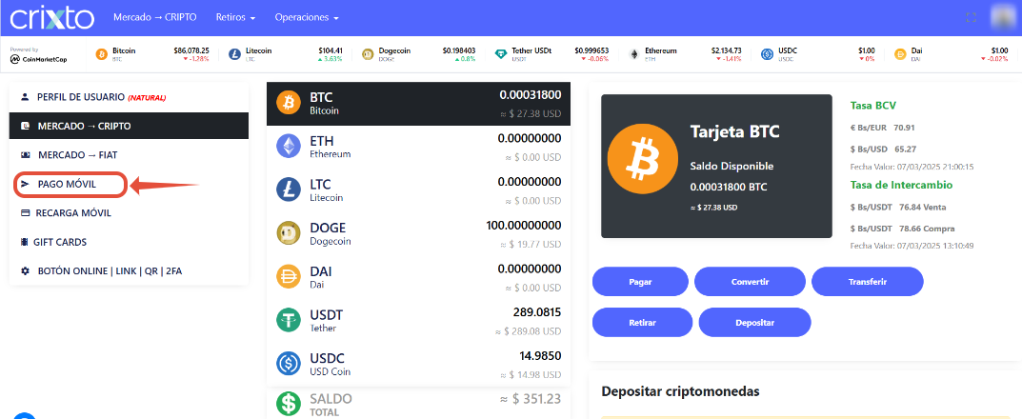1022x419 pixels.
Task: Click the Mercado Fiat cash icon
Action: pos(26,155)
